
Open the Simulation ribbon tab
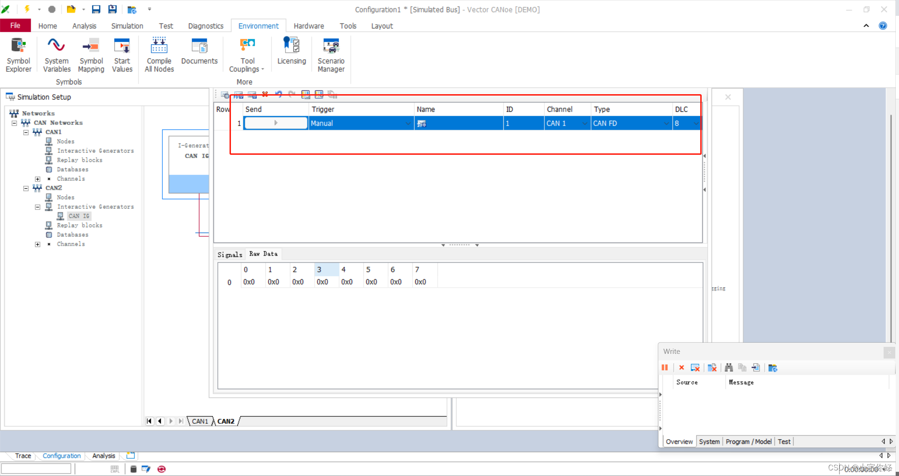127,26
